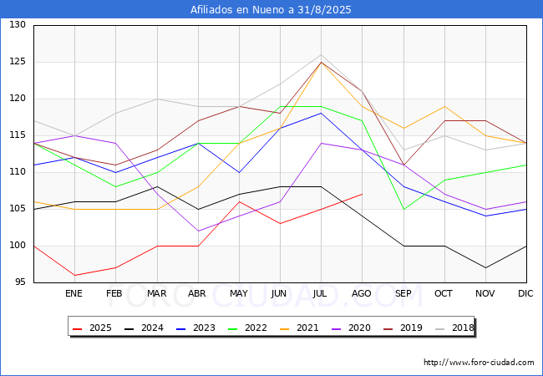Select the 2024 legend label

tap(152, 328)
